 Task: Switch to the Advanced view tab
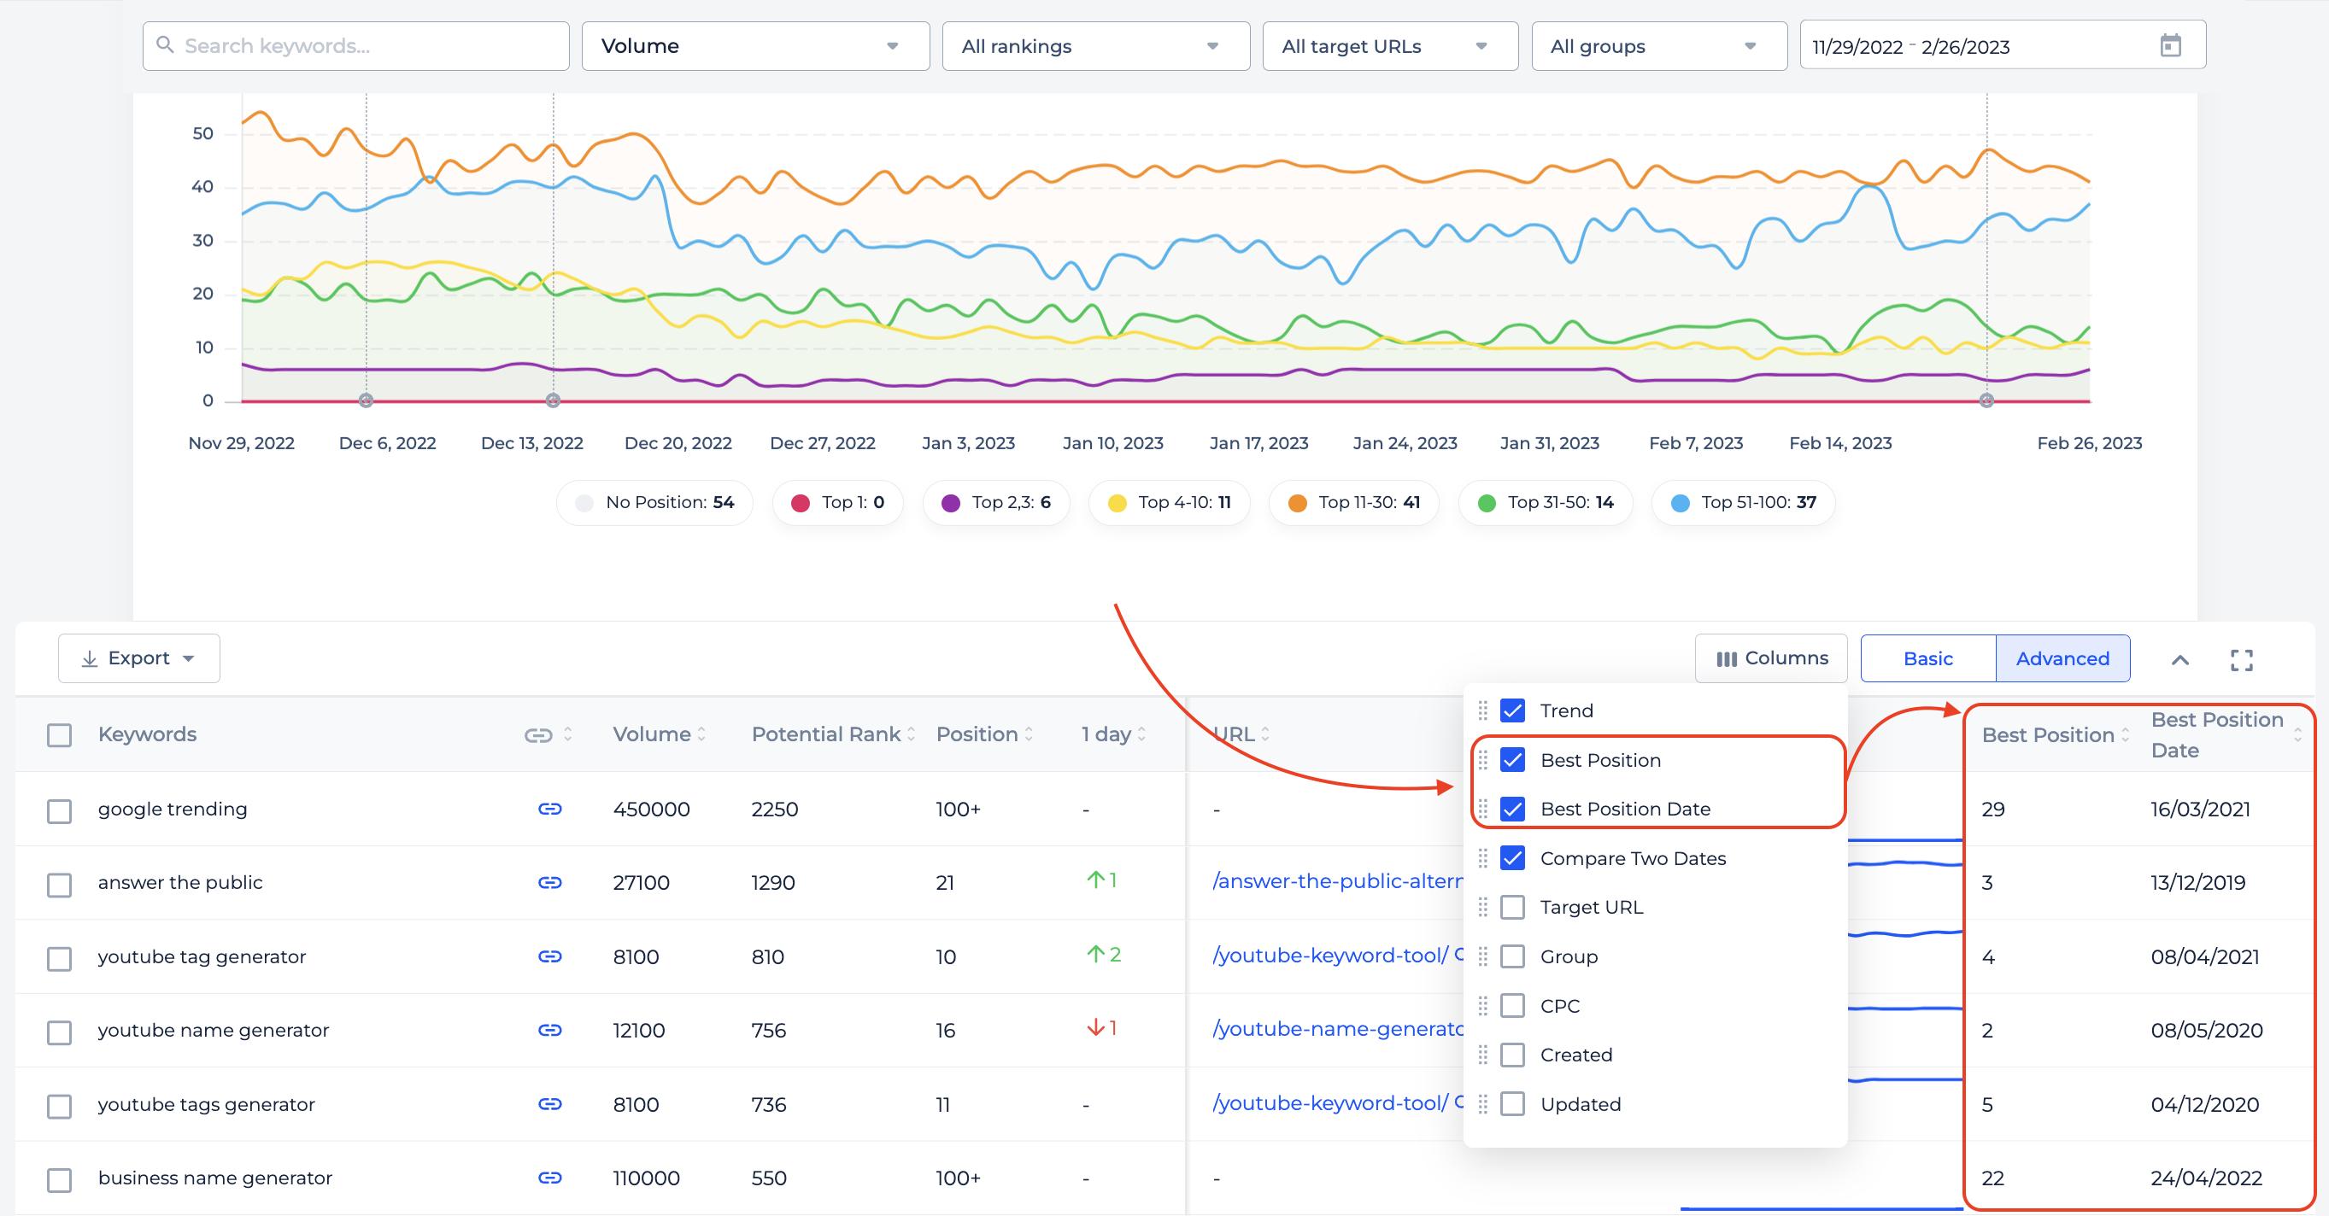point(2062,658)
